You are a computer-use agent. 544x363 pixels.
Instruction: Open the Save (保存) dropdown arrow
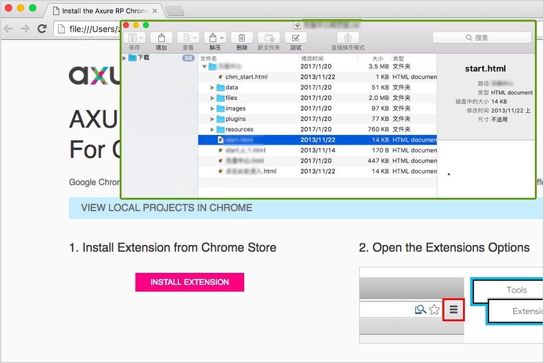coord(141,38)
